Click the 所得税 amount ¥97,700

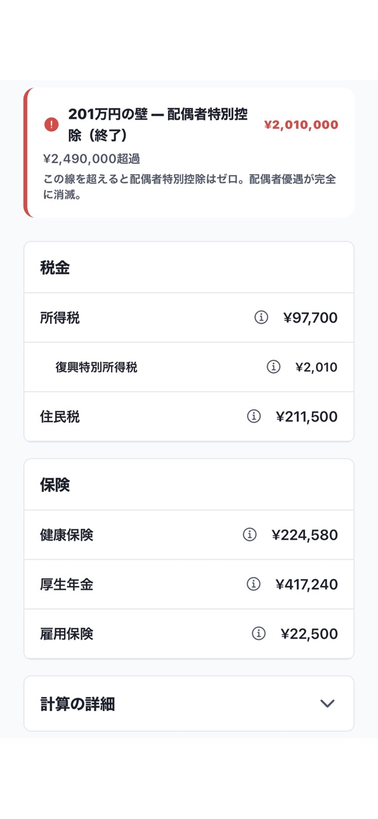tap(310, 317)
